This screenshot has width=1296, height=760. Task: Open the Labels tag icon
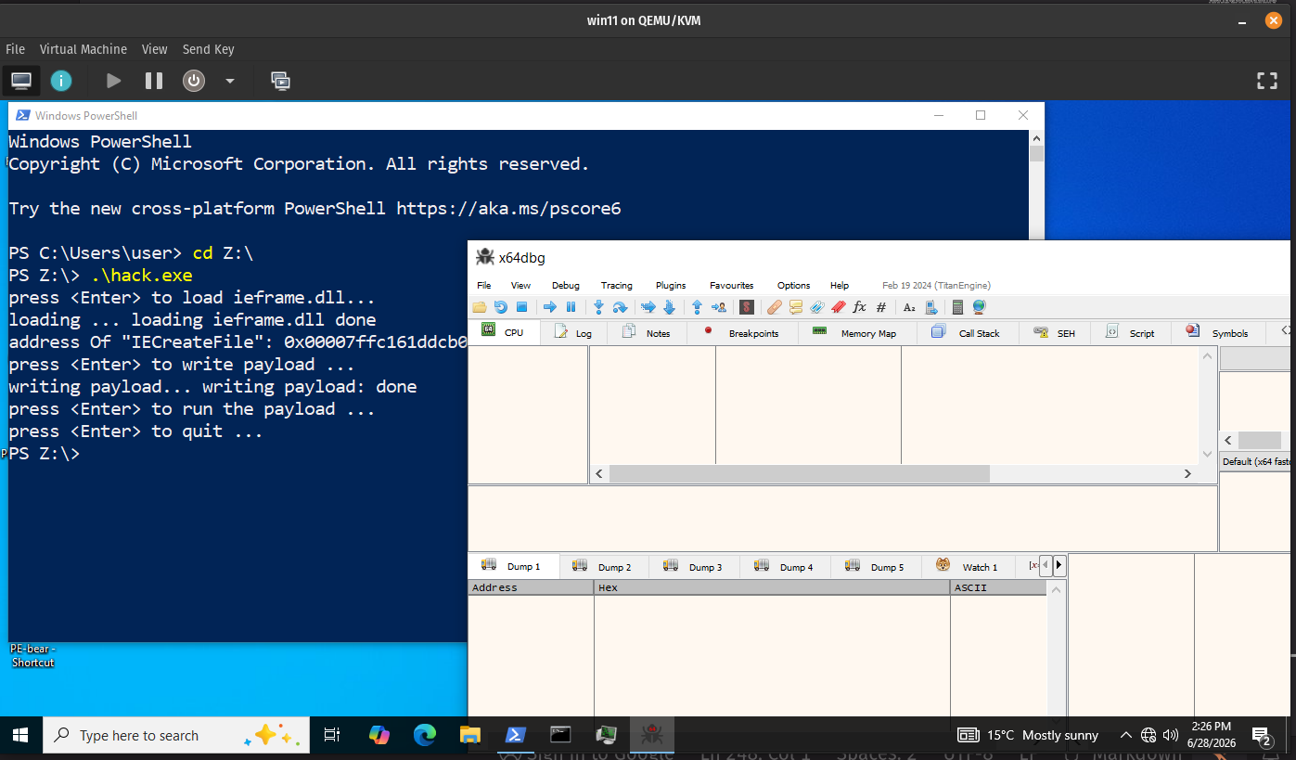click(816, 307)
